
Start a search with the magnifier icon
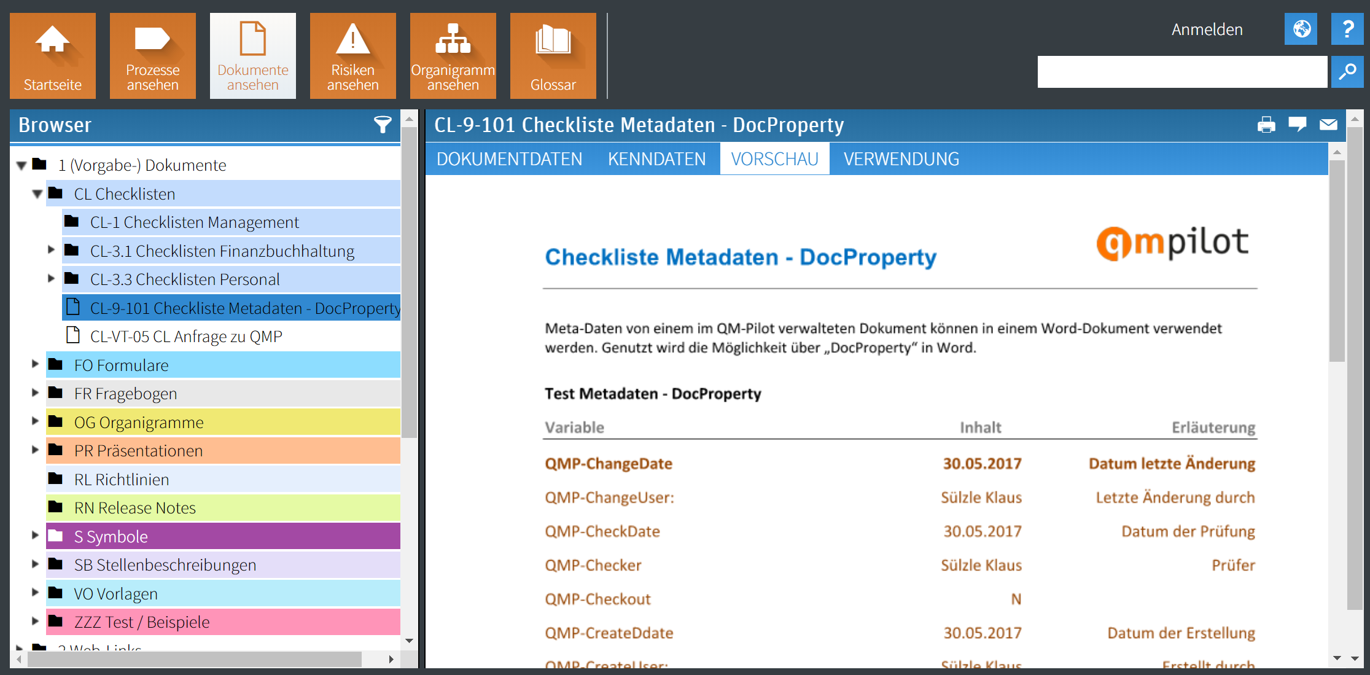tap(1348, 71)
